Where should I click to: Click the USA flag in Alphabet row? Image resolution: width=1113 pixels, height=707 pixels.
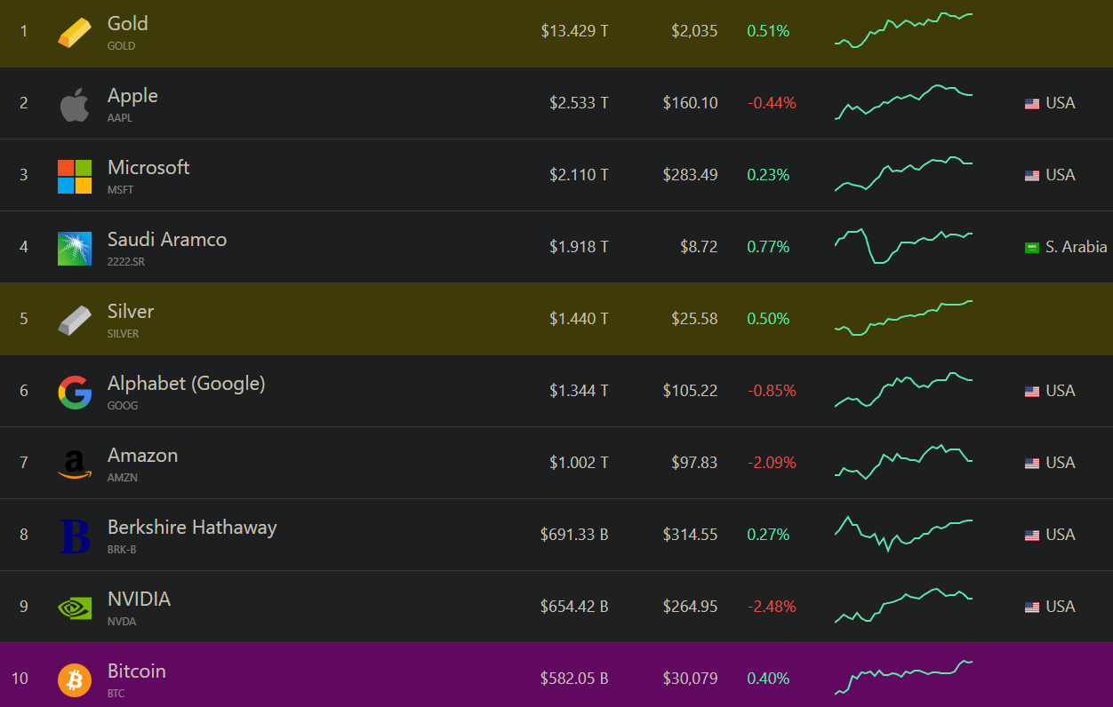[x=1032, y=392]
